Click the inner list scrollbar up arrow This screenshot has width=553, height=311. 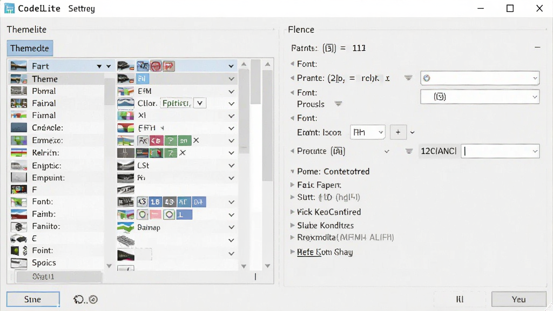click(244, 64)
